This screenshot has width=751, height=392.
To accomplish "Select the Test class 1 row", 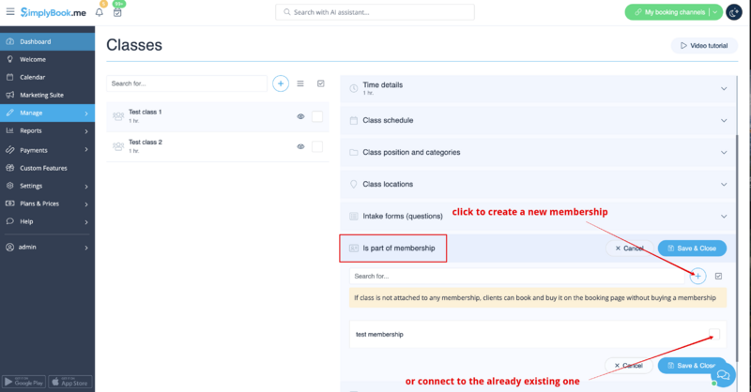I will tap(218, 116).
